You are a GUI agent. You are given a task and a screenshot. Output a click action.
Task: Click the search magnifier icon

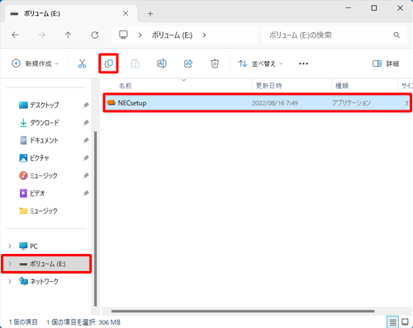396,35
